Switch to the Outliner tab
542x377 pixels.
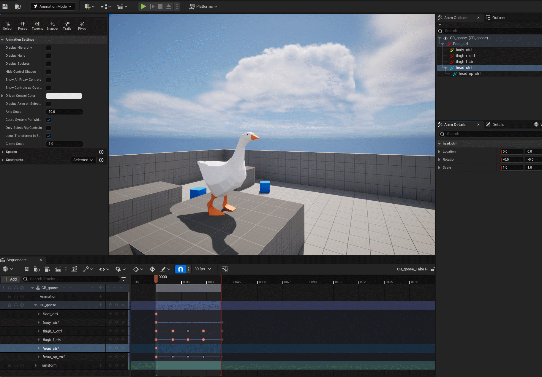pyautogui.click(x=496, y=18)
